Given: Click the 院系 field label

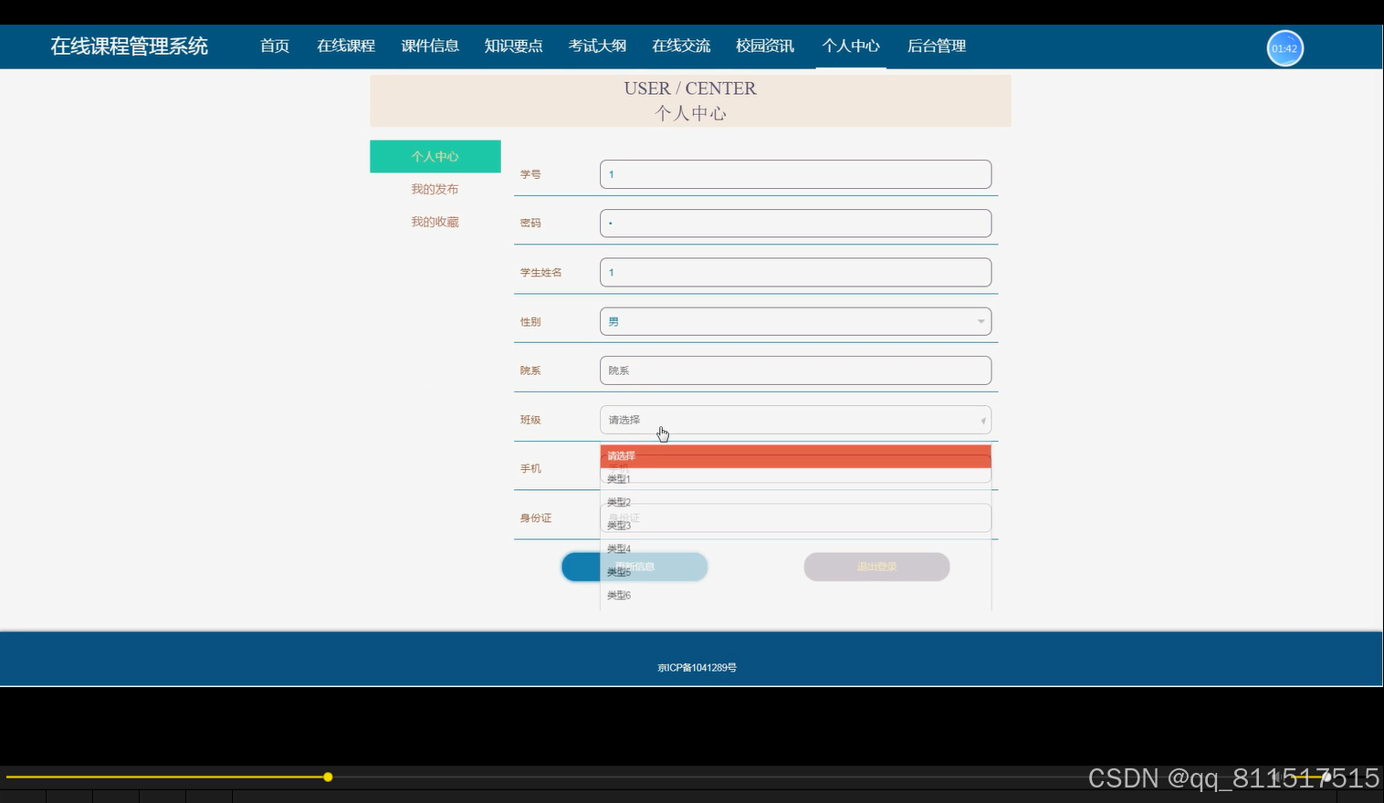Looking at the screenshot, I should (x=530, y=370).
